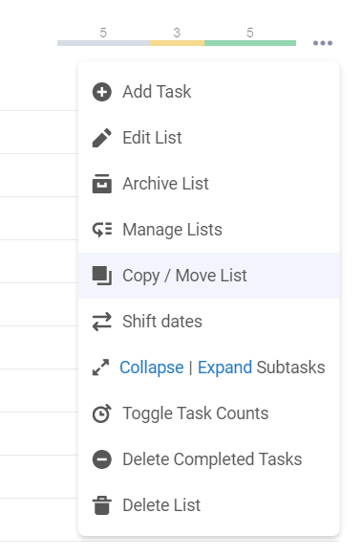Viewport: 362px width, 558px height.
Task: Click the trash can icon for Delete List
Action: tap(101, 505)
